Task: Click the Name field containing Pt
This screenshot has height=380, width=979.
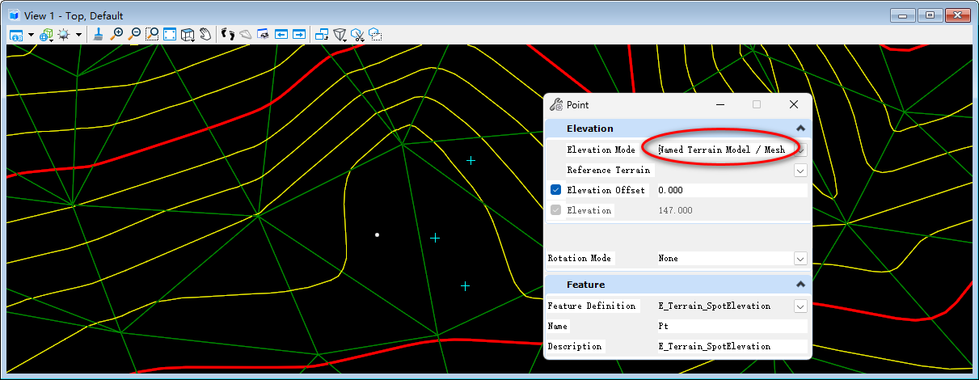Action: click(731, 327)
